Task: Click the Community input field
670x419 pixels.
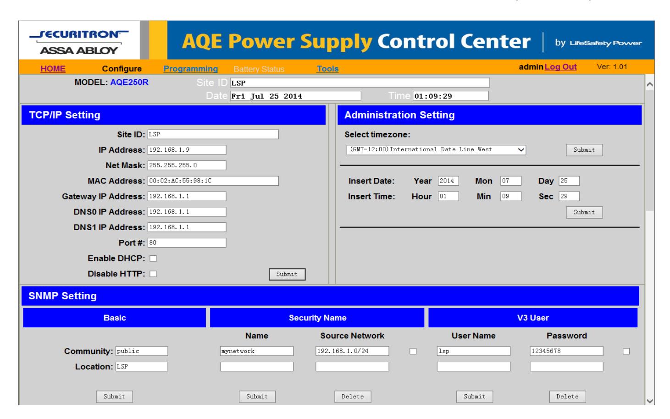Action: pyautogui.click(x=142, y=351)
